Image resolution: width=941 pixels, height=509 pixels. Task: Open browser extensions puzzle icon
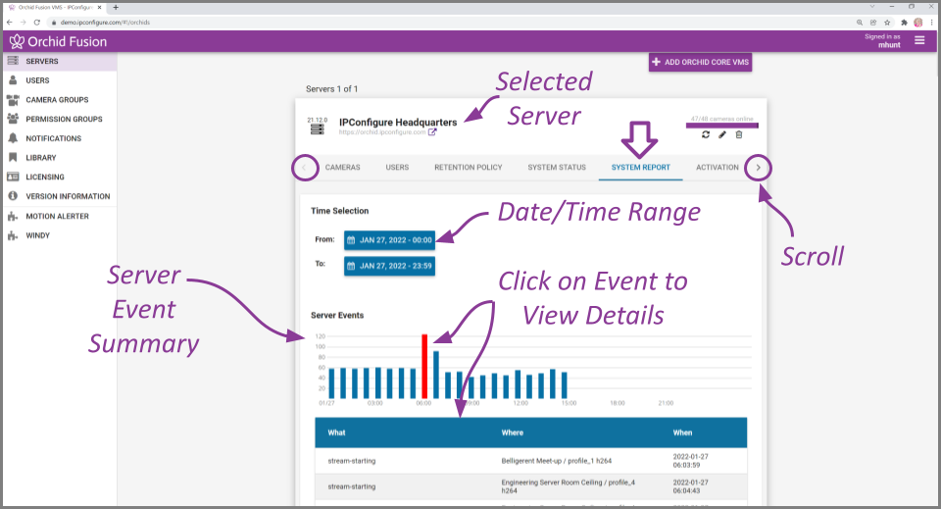pyautogui.click(x=904, y=23)
